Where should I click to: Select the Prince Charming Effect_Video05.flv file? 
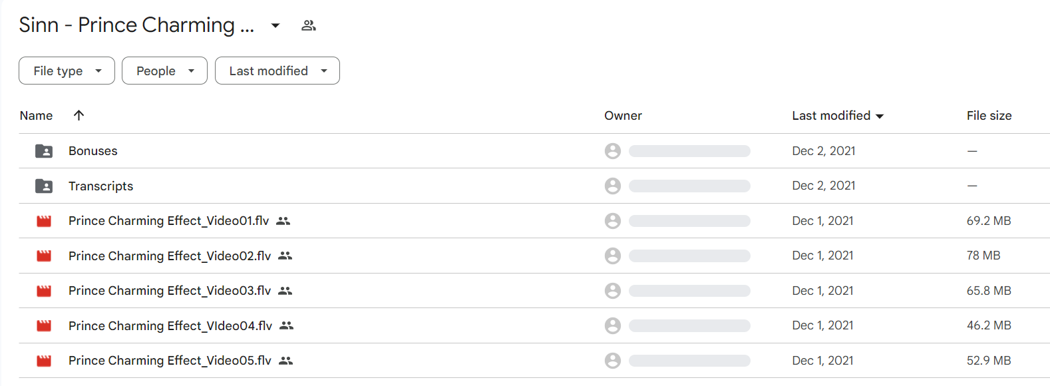tap(170, 361)
